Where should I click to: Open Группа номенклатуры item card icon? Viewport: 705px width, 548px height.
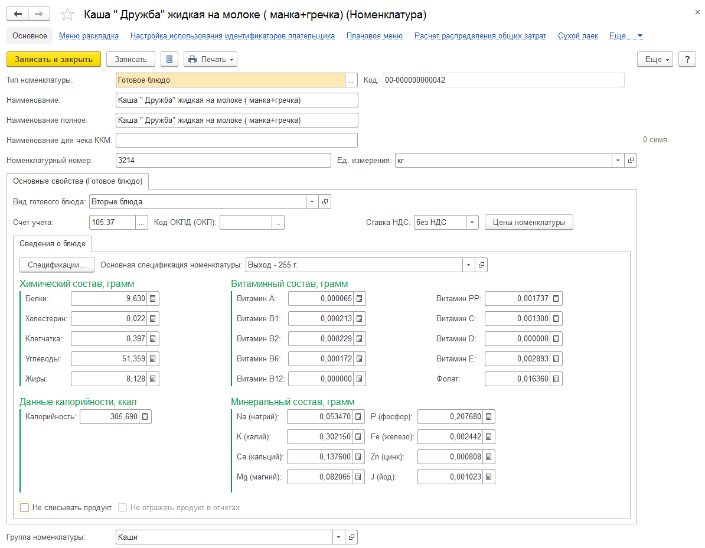pos(351,537)
